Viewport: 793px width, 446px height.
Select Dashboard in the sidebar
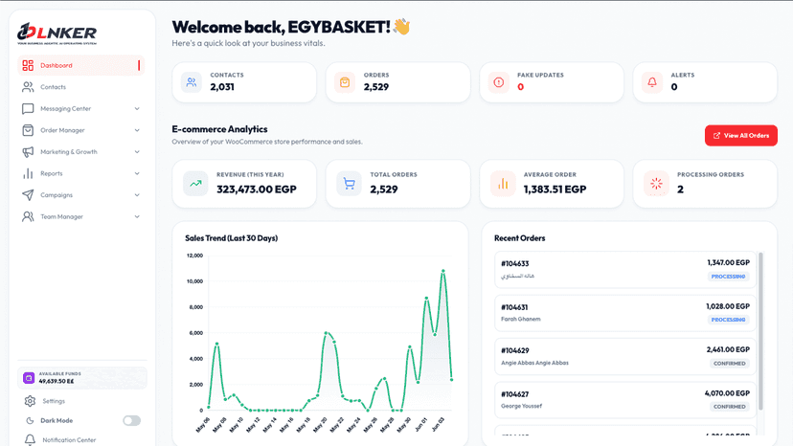click(x=80, y=65)
